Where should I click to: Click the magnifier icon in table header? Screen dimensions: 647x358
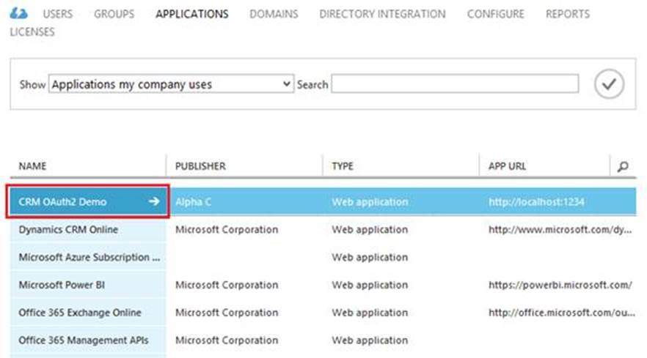[x=623, y=167]
